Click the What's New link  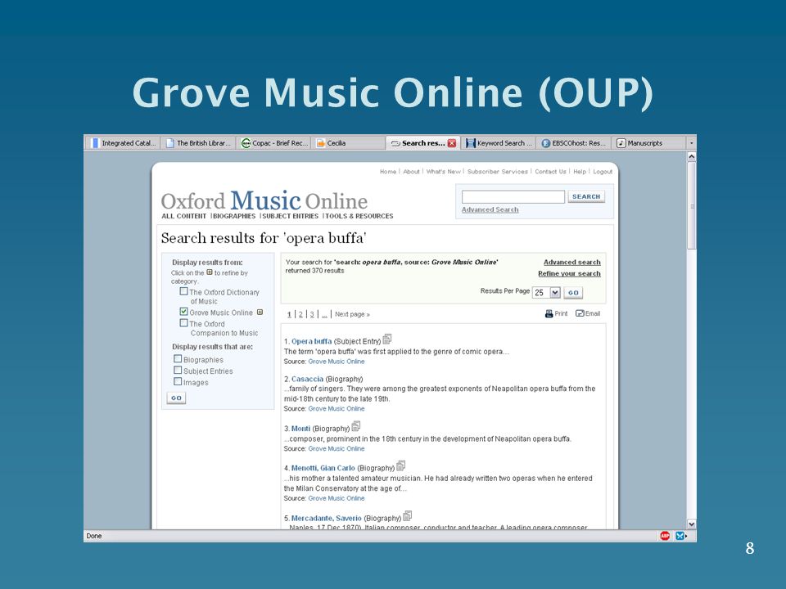pos(443,171)
